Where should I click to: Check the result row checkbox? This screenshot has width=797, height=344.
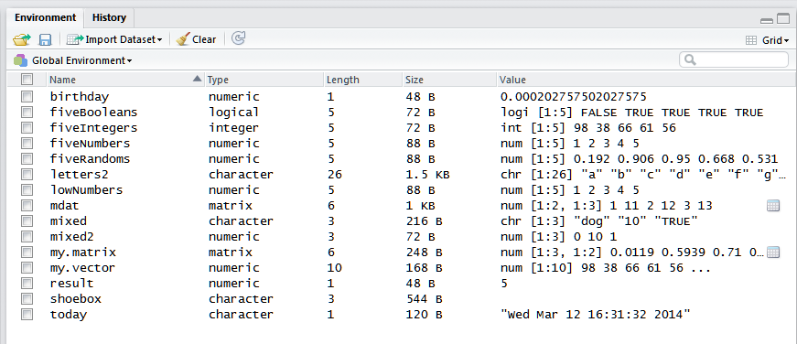(27, 283)
